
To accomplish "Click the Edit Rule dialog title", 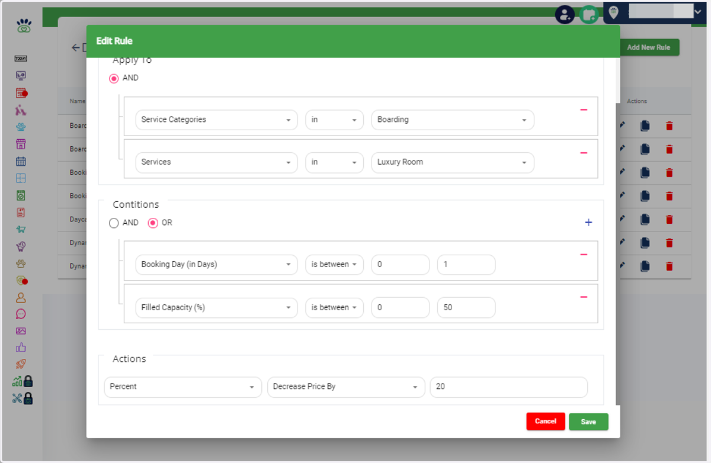I will [114, 41].
